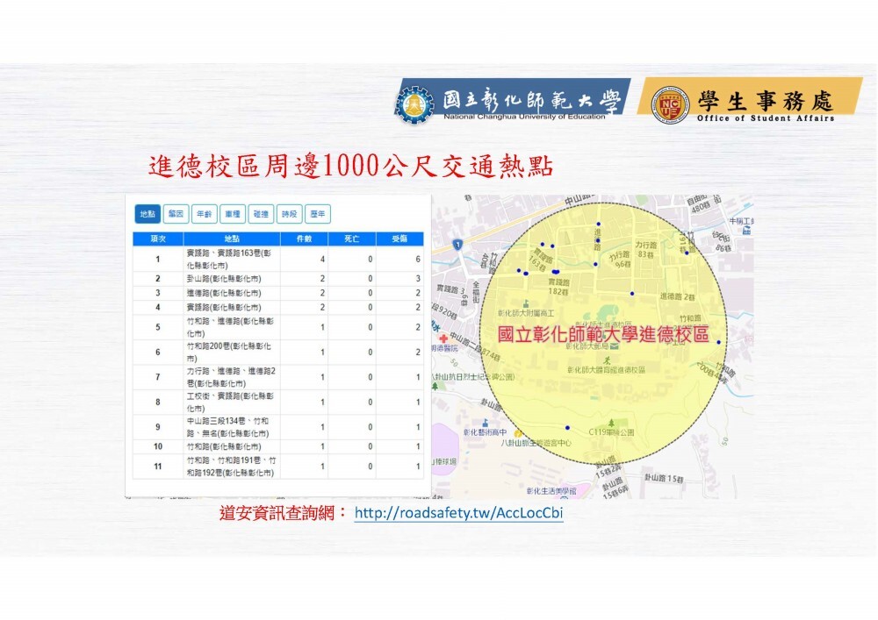Click the post office envelope icon on map
Screen dimensions: 878x620
(615, 346)
